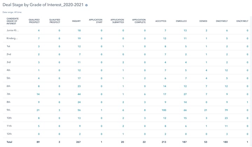Image resolution: width=252 pixels, height=147 pixels.
Task: Click Total Accepted value 213
Action: click(x=164, y=142)
